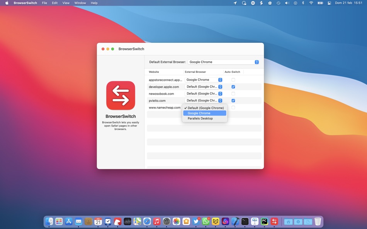Open the Window menu
The image size is (367, 229).
click(x=80, y=3)
